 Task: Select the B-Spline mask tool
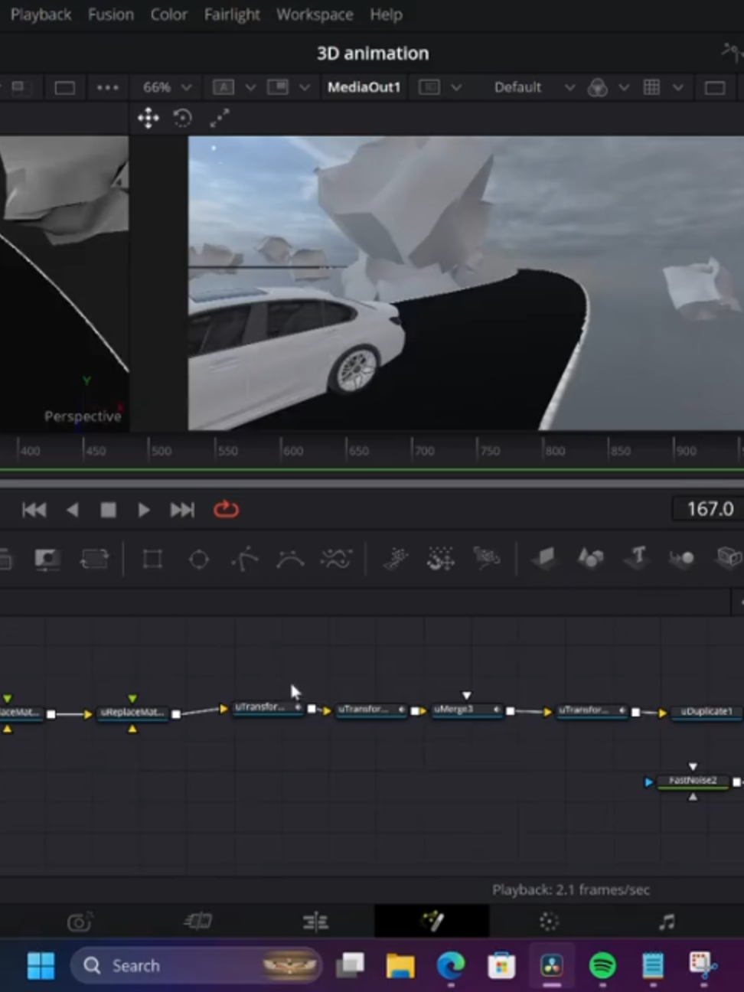click(290, 560)
